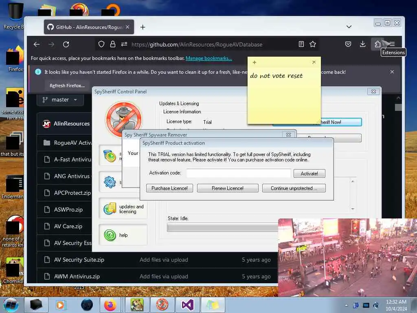The width and height of the screenshot is (417, 313).
Task: Open the RogueAV Activation folder
Action: (72, 143)
